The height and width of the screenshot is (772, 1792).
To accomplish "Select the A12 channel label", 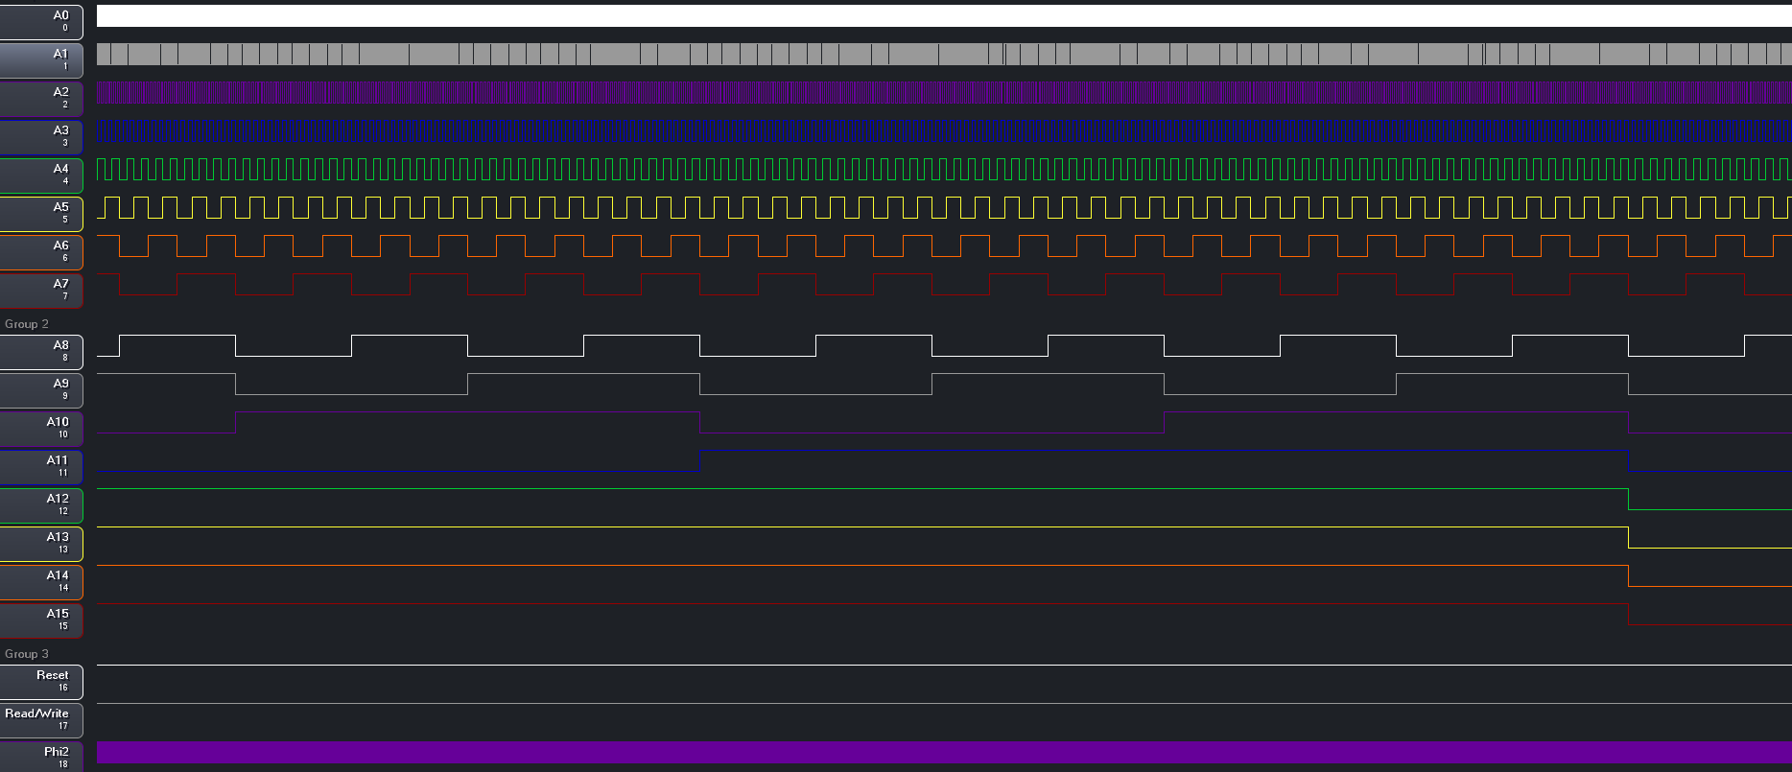I will (x=41, y=504).
